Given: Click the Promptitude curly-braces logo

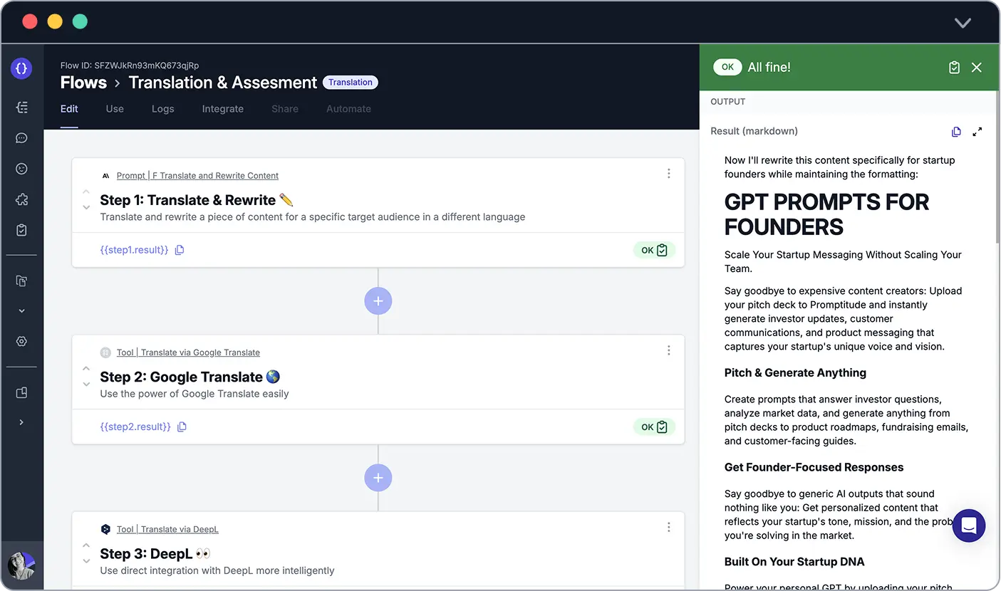Looking at the screenshot, I should click(21, 68).
